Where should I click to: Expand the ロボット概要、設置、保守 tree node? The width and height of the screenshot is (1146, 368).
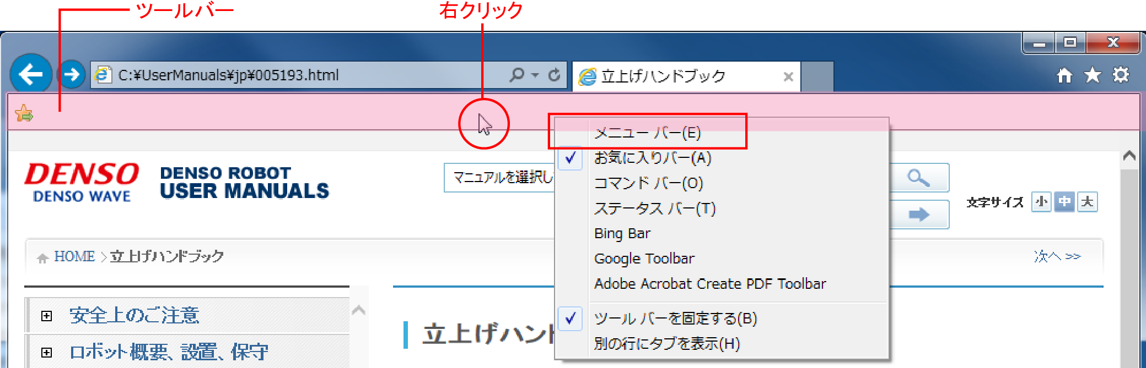point(47,353)
